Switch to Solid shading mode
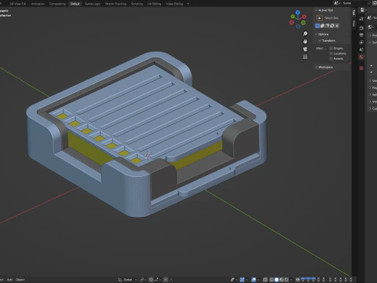The height and width of the screenshot is (283, 377). 276,280
